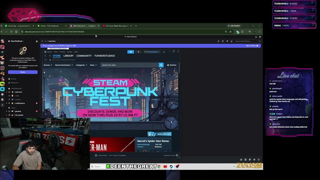
Task: Open Steam Browse dropdown
Action: tap(48, 65)
